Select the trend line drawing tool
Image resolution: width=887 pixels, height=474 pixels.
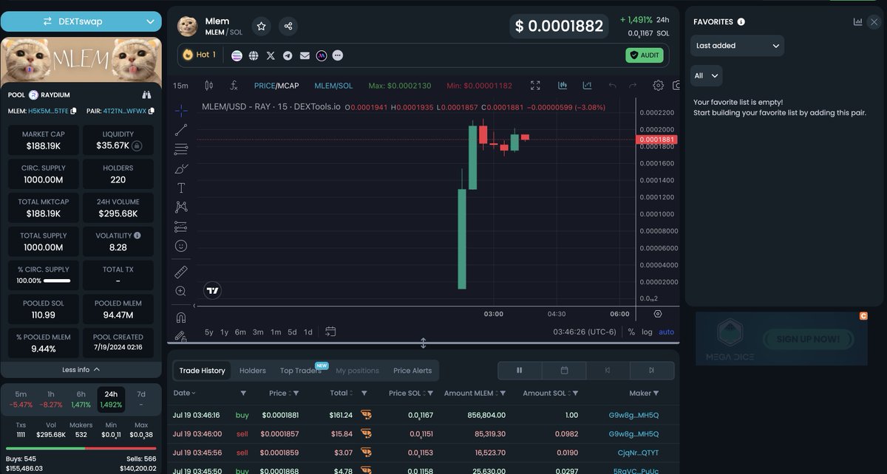(x=181, y=130)
